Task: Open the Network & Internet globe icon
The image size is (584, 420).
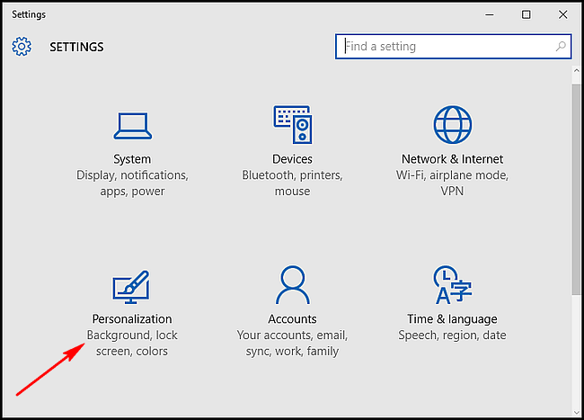Action: click(453, 124)
